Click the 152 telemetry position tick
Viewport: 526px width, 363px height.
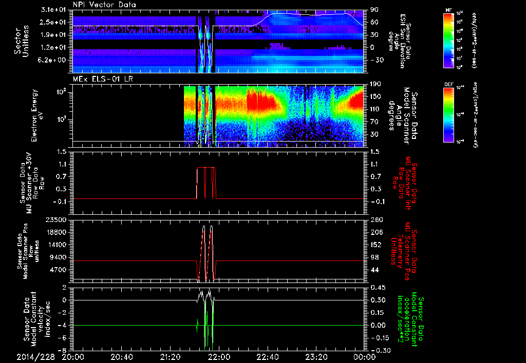pyautogui.click(x=375, y=245)
